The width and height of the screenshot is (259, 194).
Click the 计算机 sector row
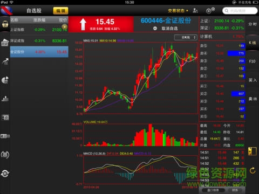pyautogui.click(x=222, y=37)
